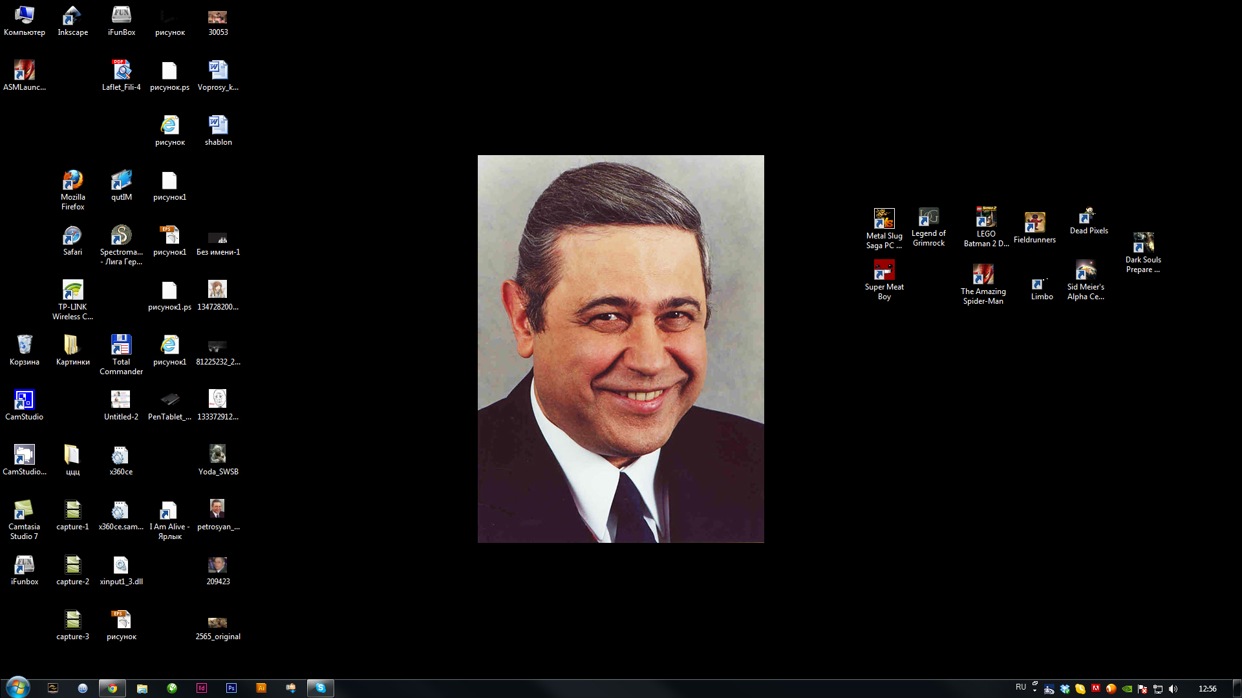Open Mozilla Firefox desktop shortcut
The image size is (1242, 698).
tap(72, 181)
